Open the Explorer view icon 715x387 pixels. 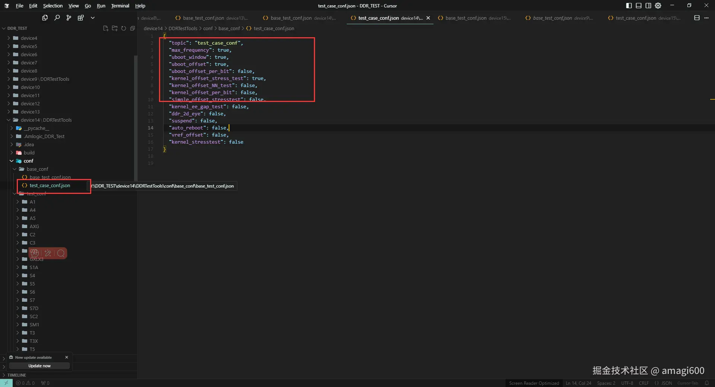(45, 17)
